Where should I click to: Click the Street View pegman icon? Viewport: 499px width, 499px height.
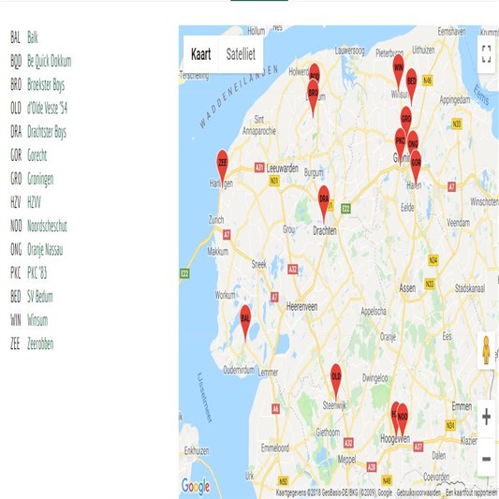click(486, 350)
